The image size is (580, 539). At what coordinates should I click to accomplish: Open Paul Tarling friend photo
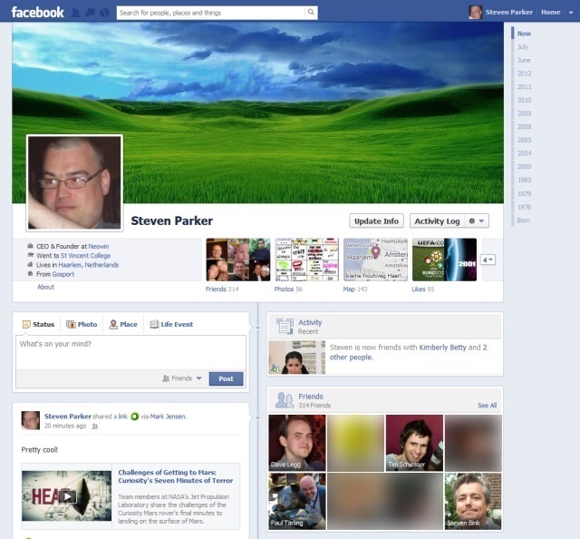point(297,501)
